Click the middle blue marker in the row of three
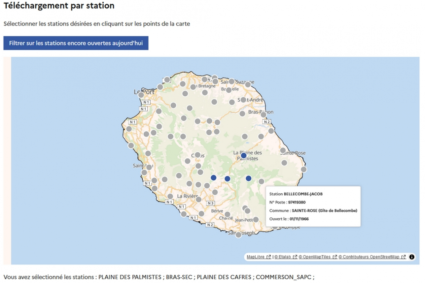The width and height of the screenshot is (425, 283). tap(227, 179)
